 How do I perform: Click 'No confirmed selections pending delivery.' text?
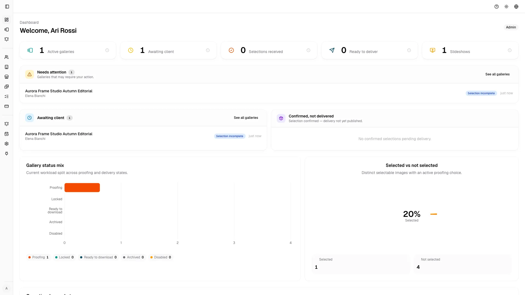coord(395,139)
